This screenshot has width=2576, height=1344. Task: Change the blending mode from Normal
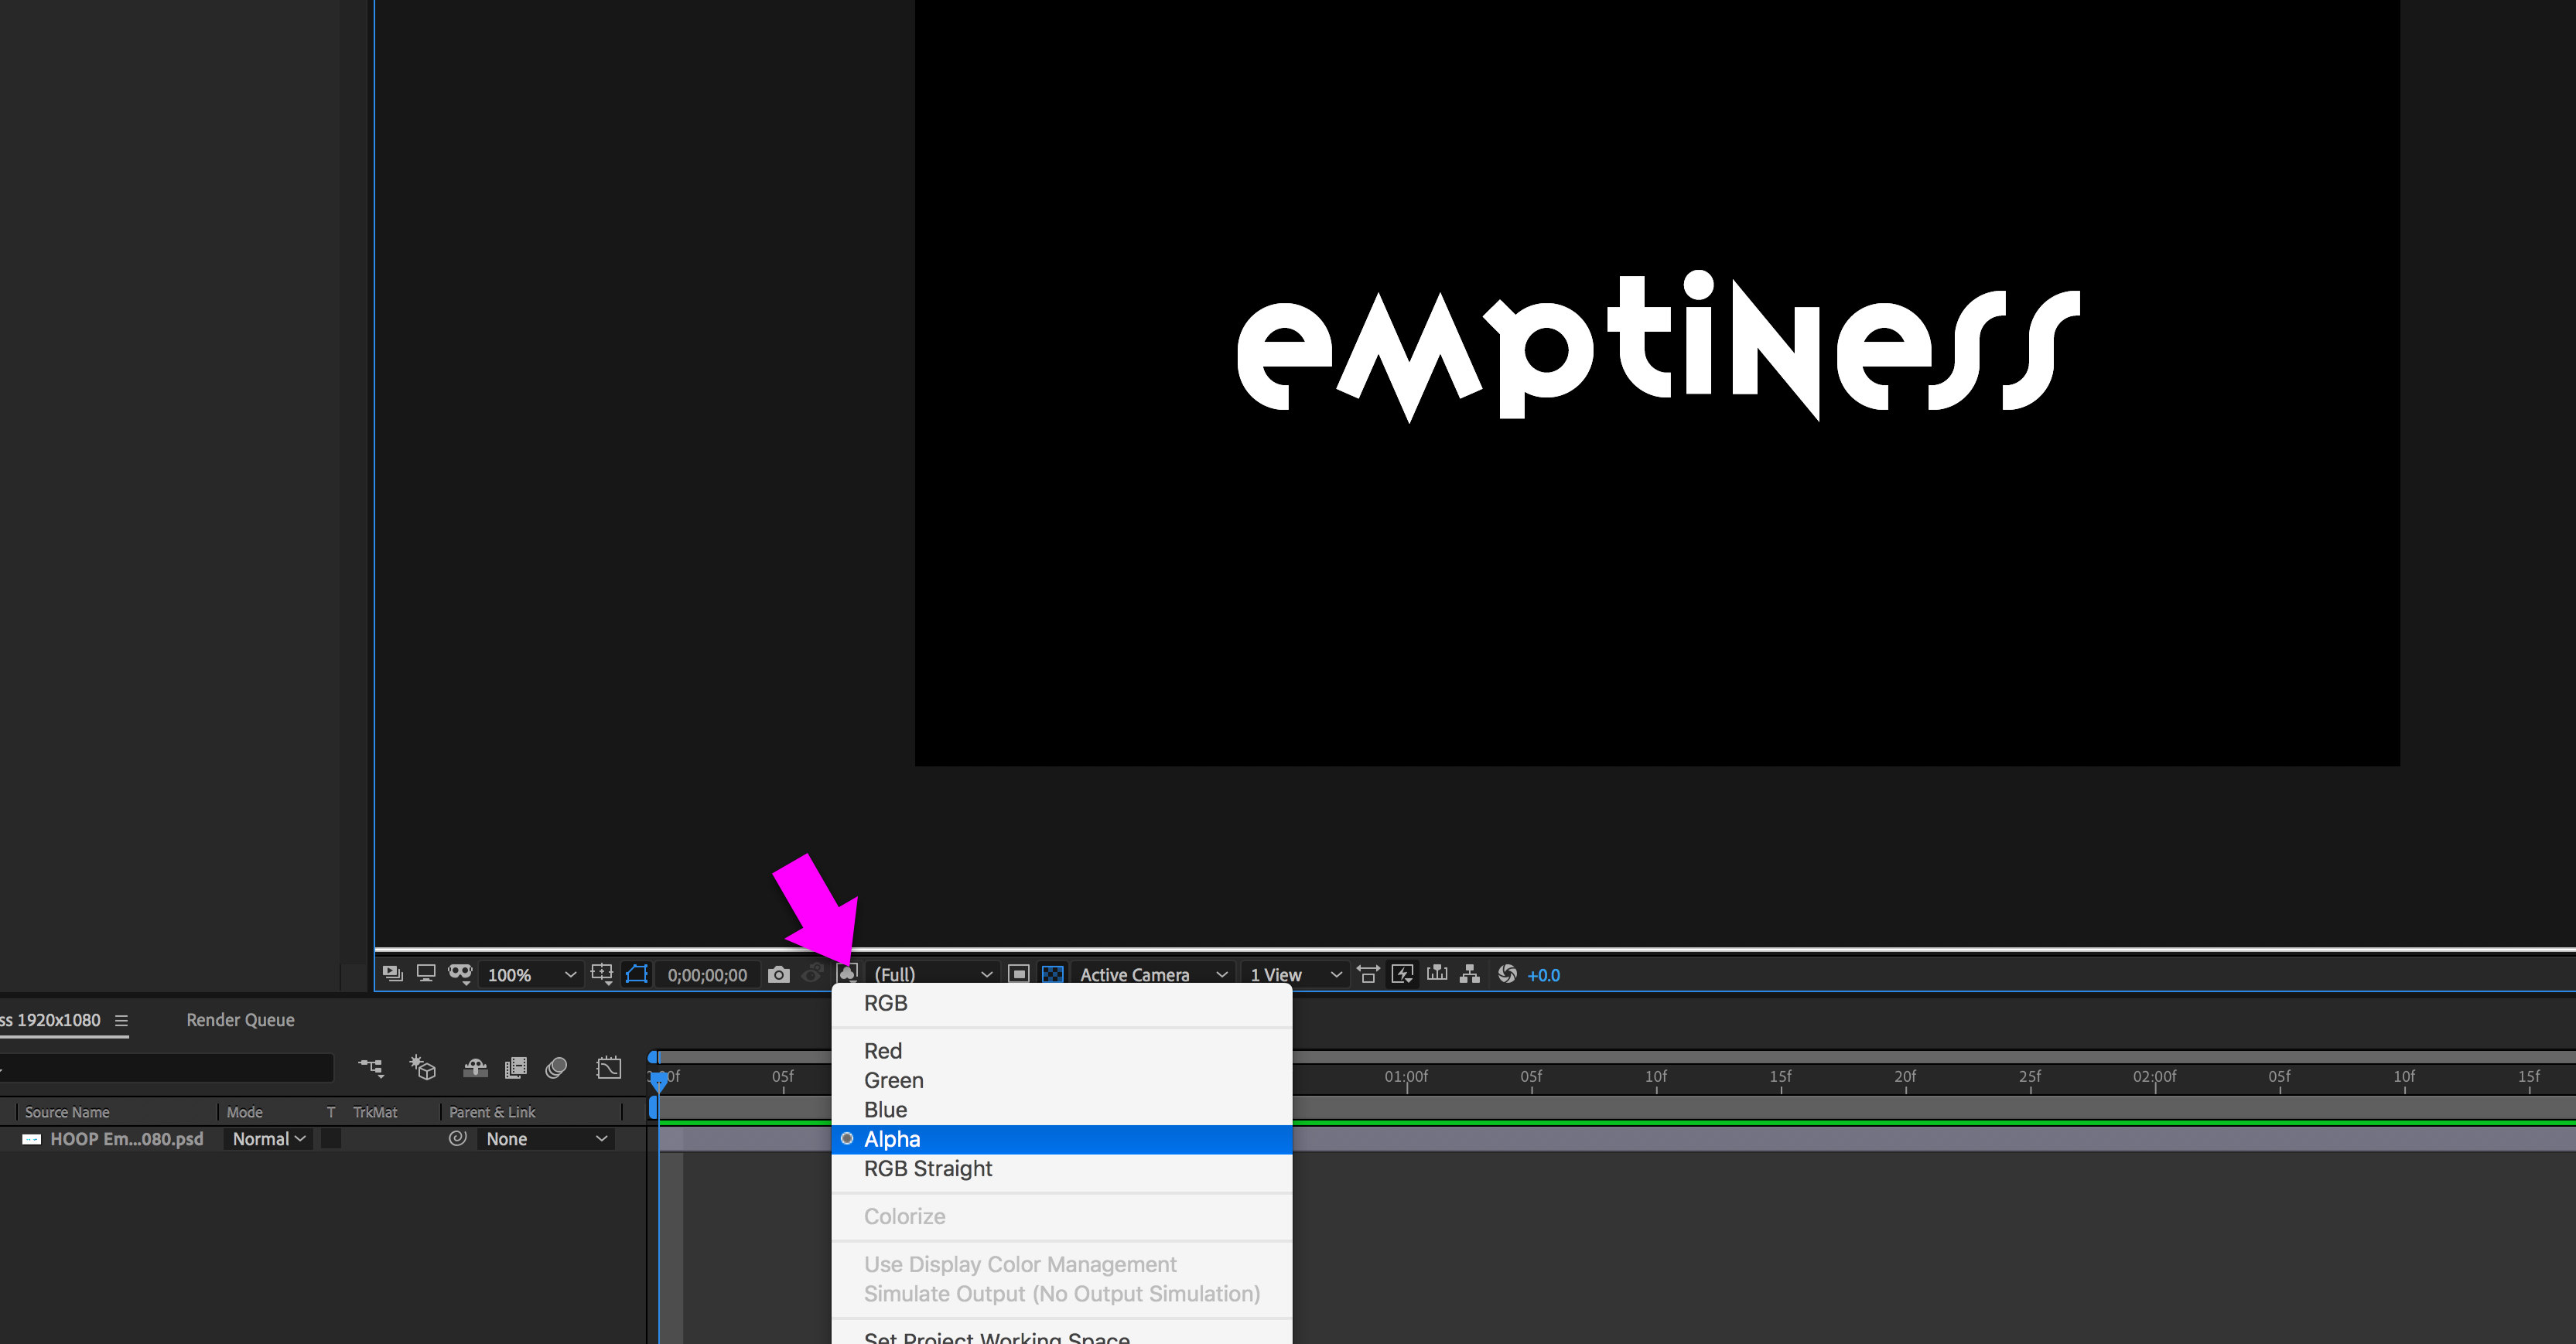pyautogui.click(x=267, y=1138)
